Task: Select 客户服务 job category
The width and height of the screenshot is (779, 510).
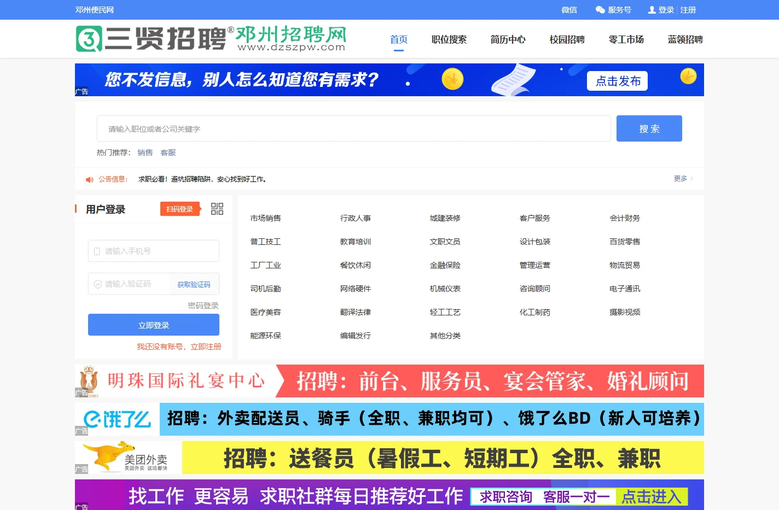Action: pyautogui.click(x=535, y=218)
